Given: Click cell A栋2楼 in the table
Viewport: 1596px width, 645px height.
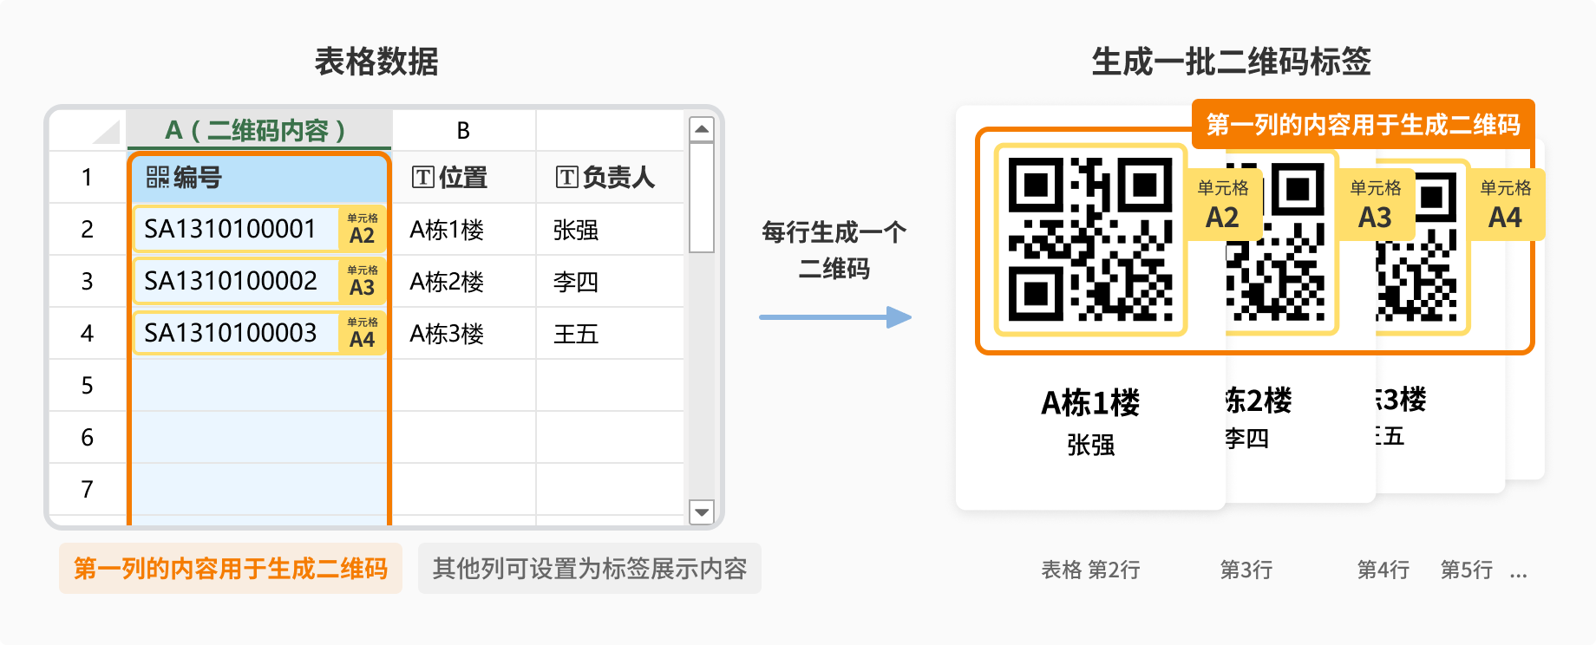Looking at the screenshot, I should [x=464, y=282].
